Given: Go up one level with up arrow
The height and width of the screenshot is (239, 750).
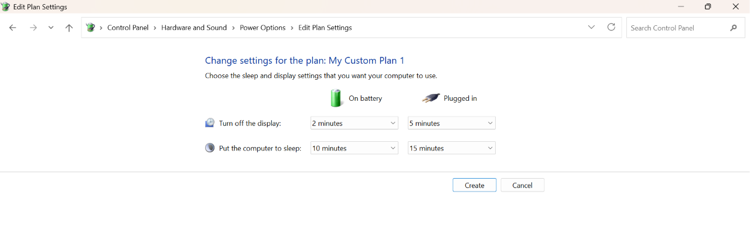Looking at the screenshot, I should click(x=69, y=28).
